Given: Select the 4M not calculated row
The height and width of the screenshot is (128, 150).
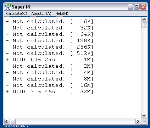Looking at the screenshot, I should (50, 73).
